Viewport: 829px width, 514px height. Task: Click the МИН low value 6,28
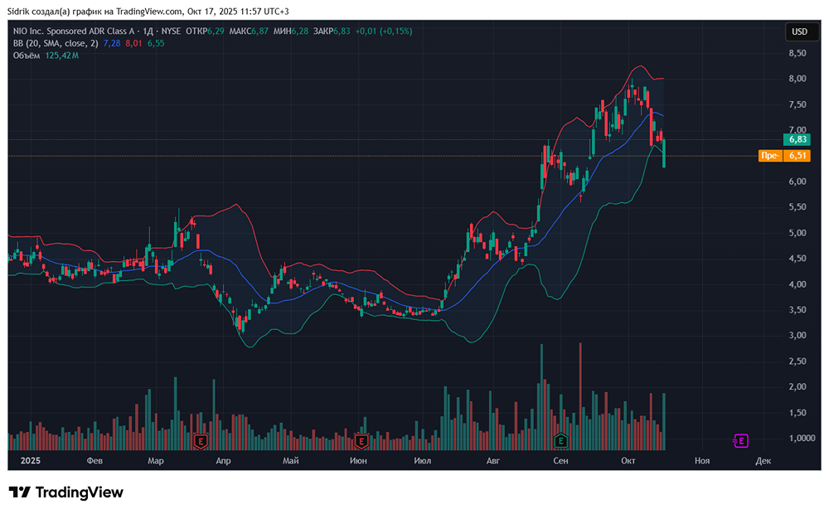pos(300,32)
